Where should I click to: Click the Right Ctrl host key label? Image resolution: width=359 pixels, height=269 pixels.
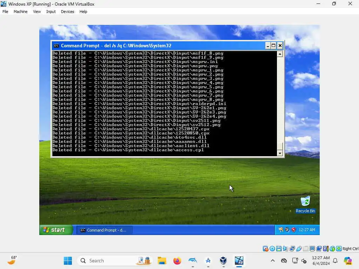[351, 249]
